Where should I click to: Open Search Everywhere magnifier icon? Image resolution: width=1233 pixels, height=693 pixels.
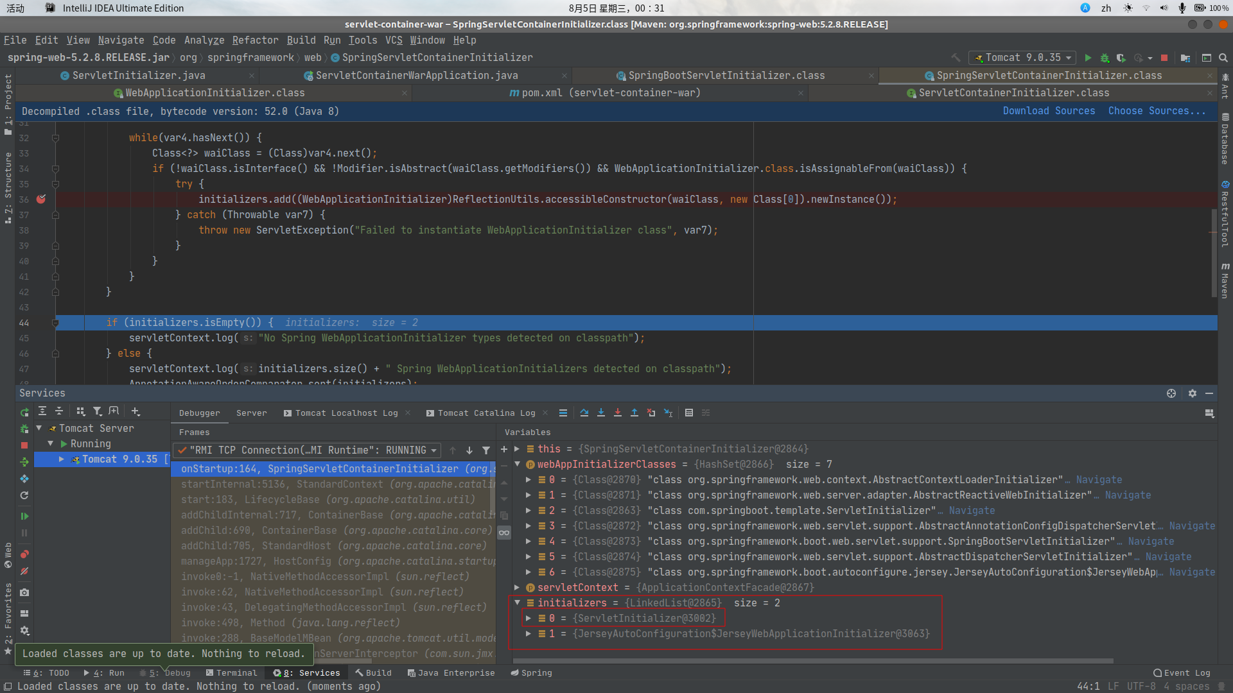(1223, 58)
